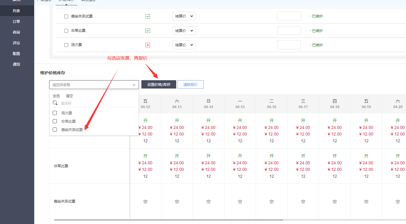Expand 结算价 dropdown in 场次票 row

[184, 45]
